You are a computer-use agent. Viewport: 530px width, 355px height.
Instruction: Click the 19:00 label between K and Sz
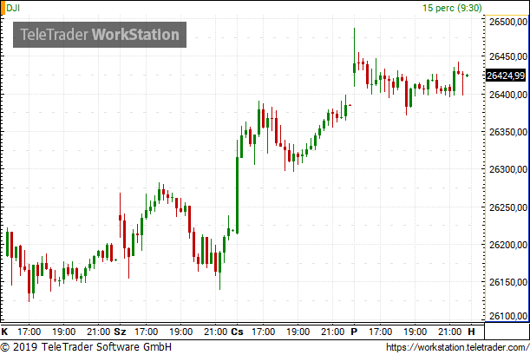pyautogui.click(x=64, y=332)
